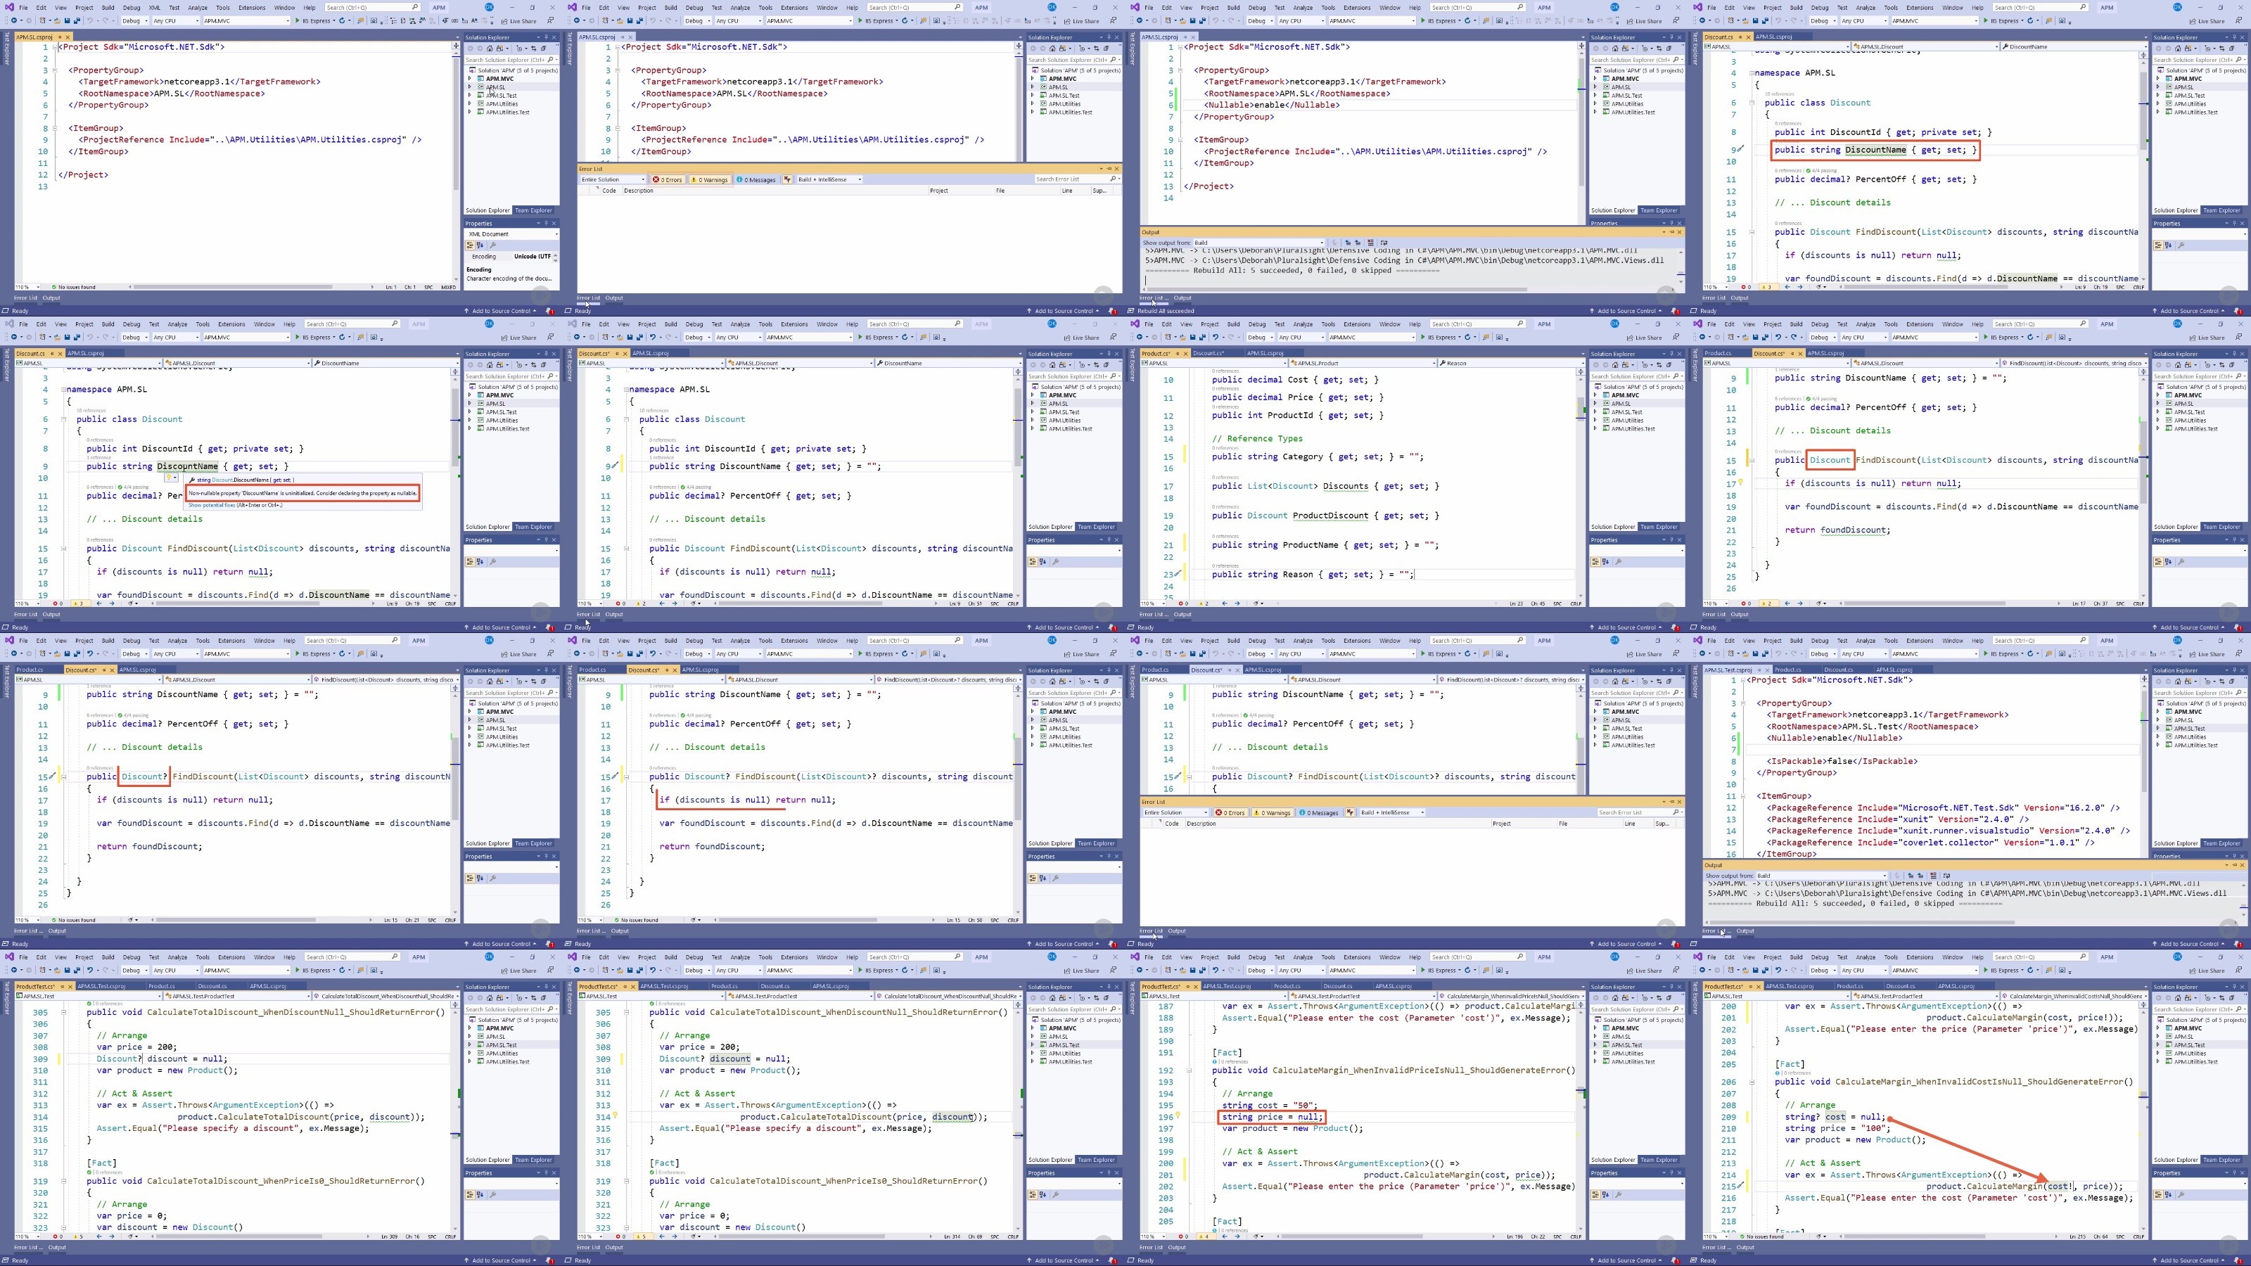Open Show output from dropdown under APM.SL.Test.csproj editor

click(1822, 876)
